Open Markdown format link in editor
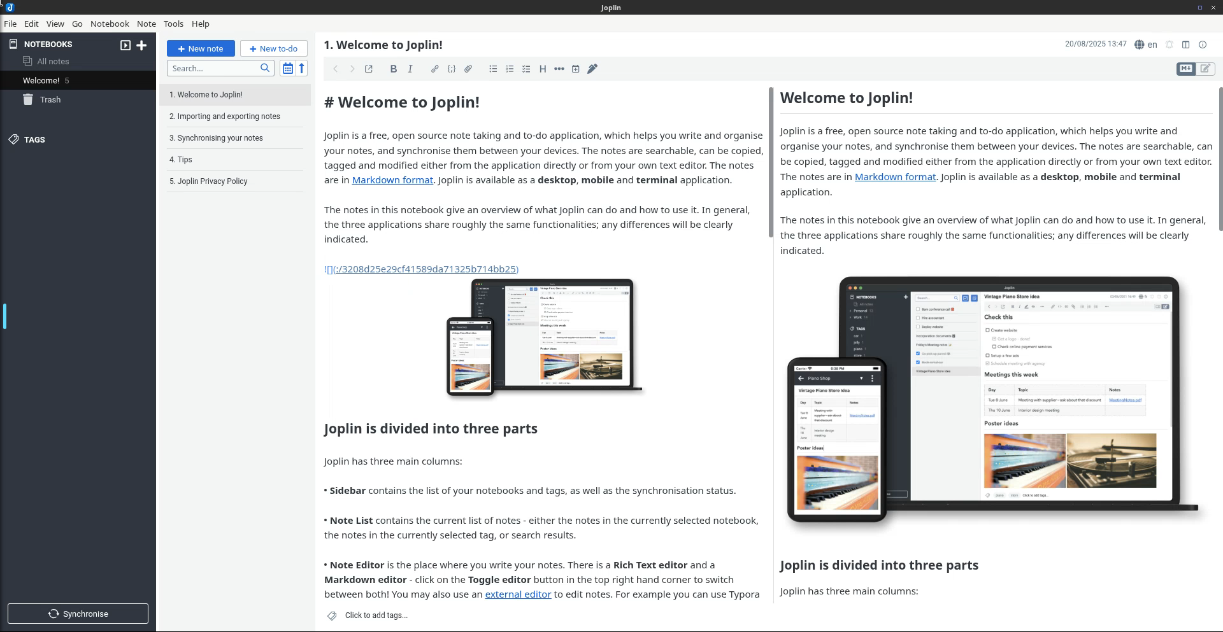Screen dimensions: 1223x632 (392, 180)
